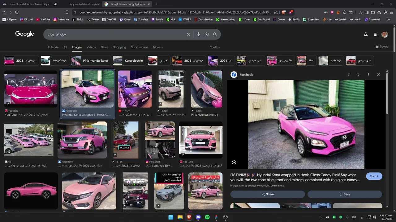Open the ChatGPT bookmark

point(109,19)
